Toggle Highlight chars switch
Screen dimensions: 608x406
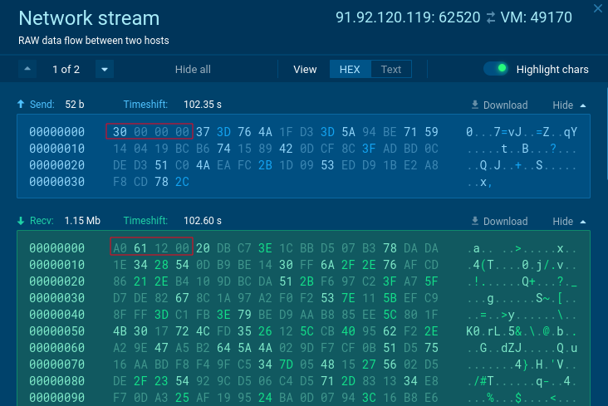[x=496, y=69]
